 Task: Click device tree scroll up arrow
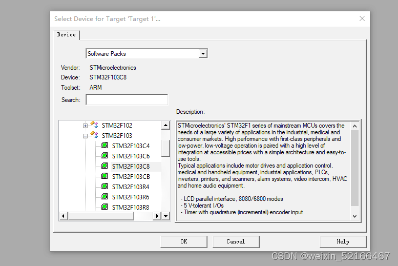tap(166, 125)
